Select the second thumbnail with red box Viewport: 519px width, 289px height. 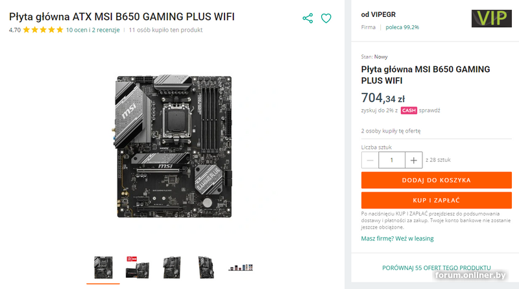pyautogui.click(x=138, y=268)
